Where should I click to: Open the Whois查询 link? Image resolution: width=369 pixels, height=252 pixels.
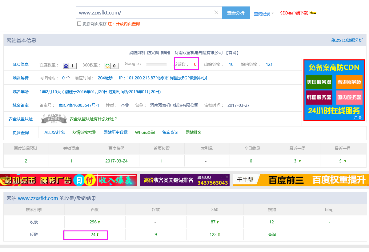pos(145,132)
